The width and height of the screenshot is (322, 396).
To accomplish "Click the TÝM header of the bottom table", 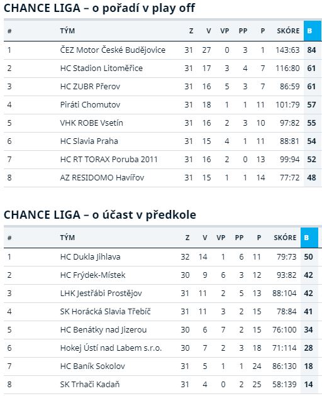I will (67, 238).
